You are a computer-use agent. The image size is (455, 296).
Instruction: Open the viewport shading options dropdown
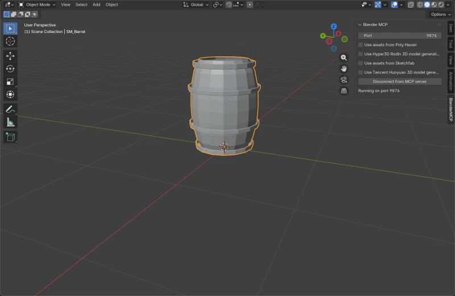[448, 5]
